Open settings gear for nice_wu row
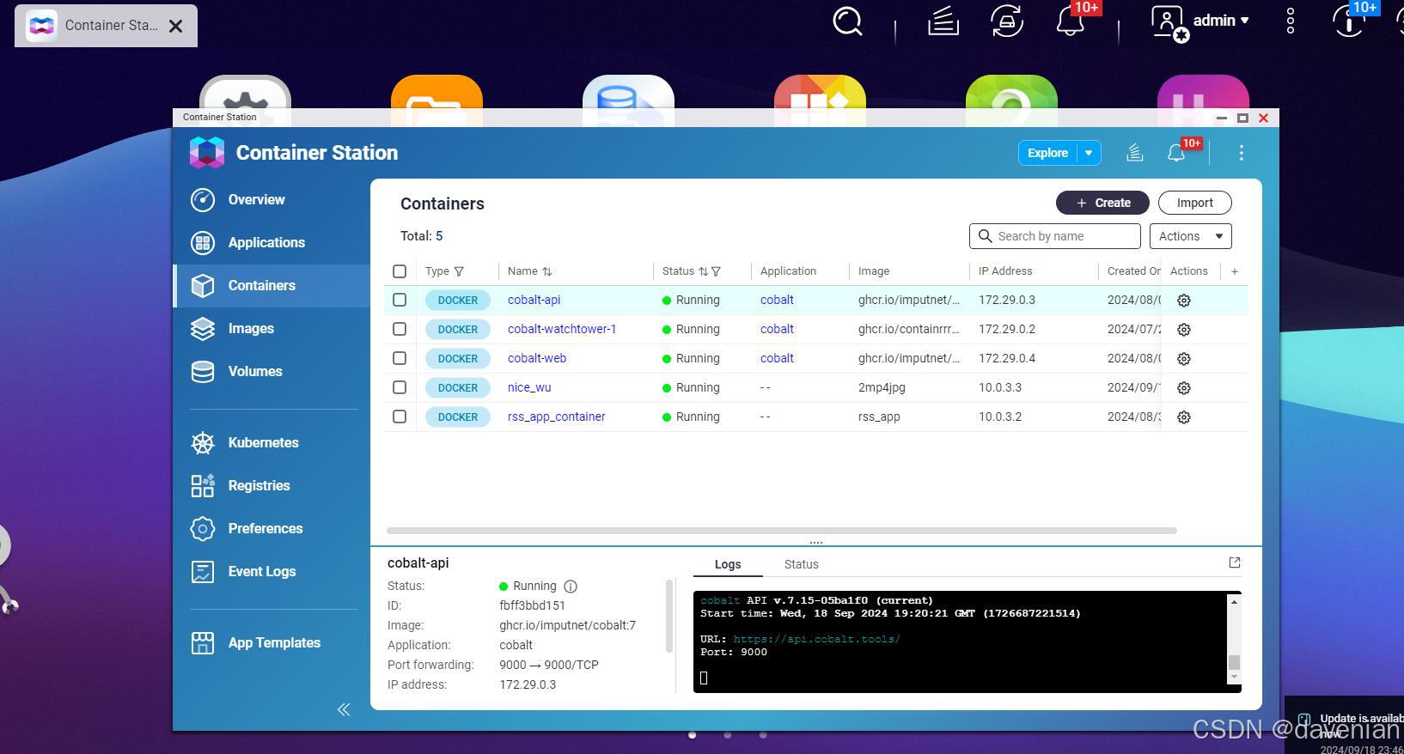Screen dimensions: 1404x754 click(1184, 388)
